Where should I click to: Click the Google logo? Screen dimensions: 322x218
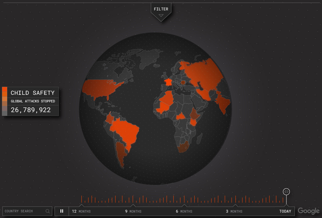308,211
